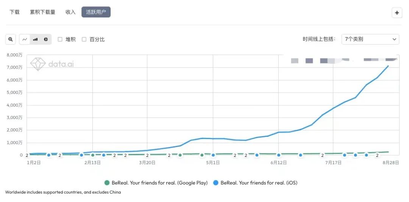
Task: Click the event marker at 1月2日
Action: pos(27,155)
